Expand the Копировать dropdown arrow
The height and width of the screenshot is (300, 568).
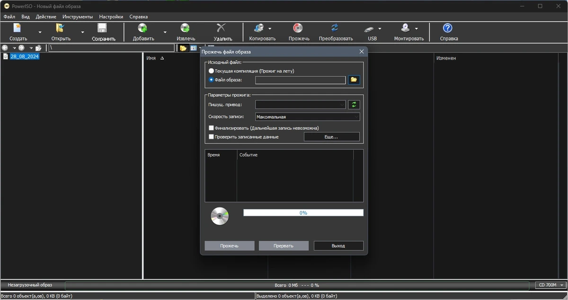point(270,28)
